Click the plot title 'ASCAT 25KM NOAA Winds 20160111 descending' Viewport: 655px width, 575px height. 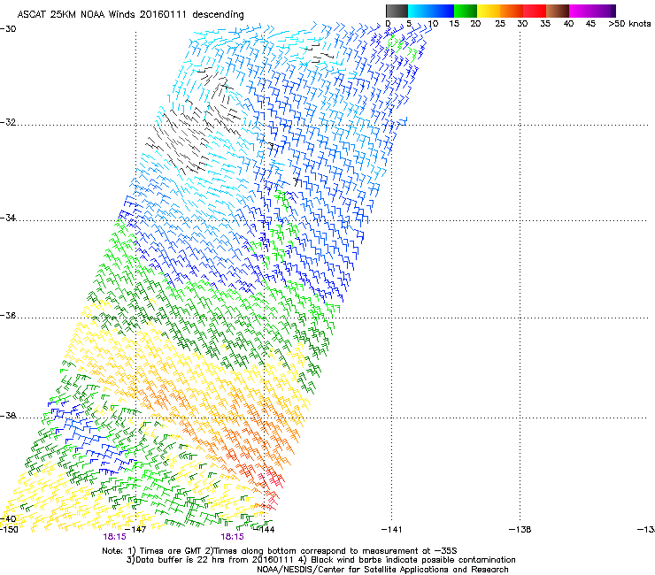click(x=130, y=14)
